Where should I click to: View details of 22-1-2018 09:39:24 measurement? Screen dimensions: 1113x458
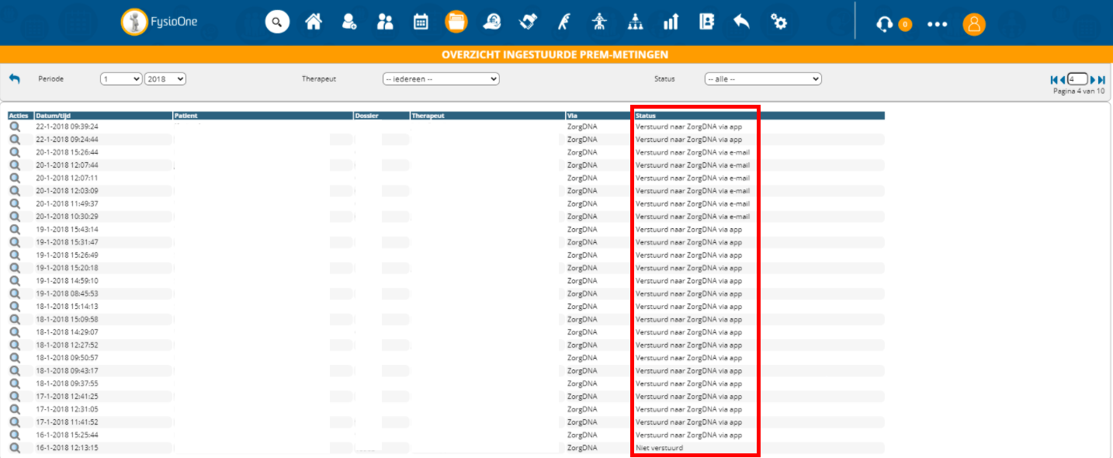pyautogui.click(x=15, y=127)
